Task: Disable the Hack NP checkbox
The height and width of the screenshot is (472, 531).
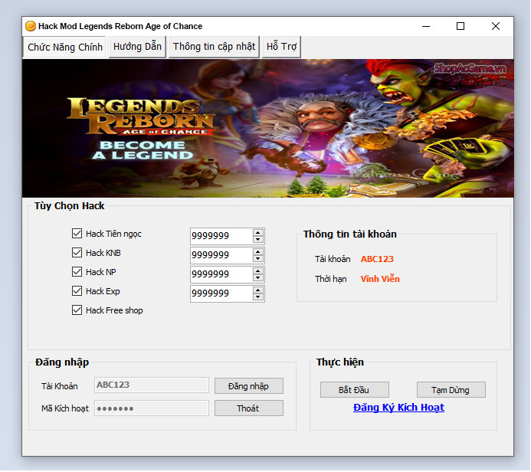Action: 77,271
